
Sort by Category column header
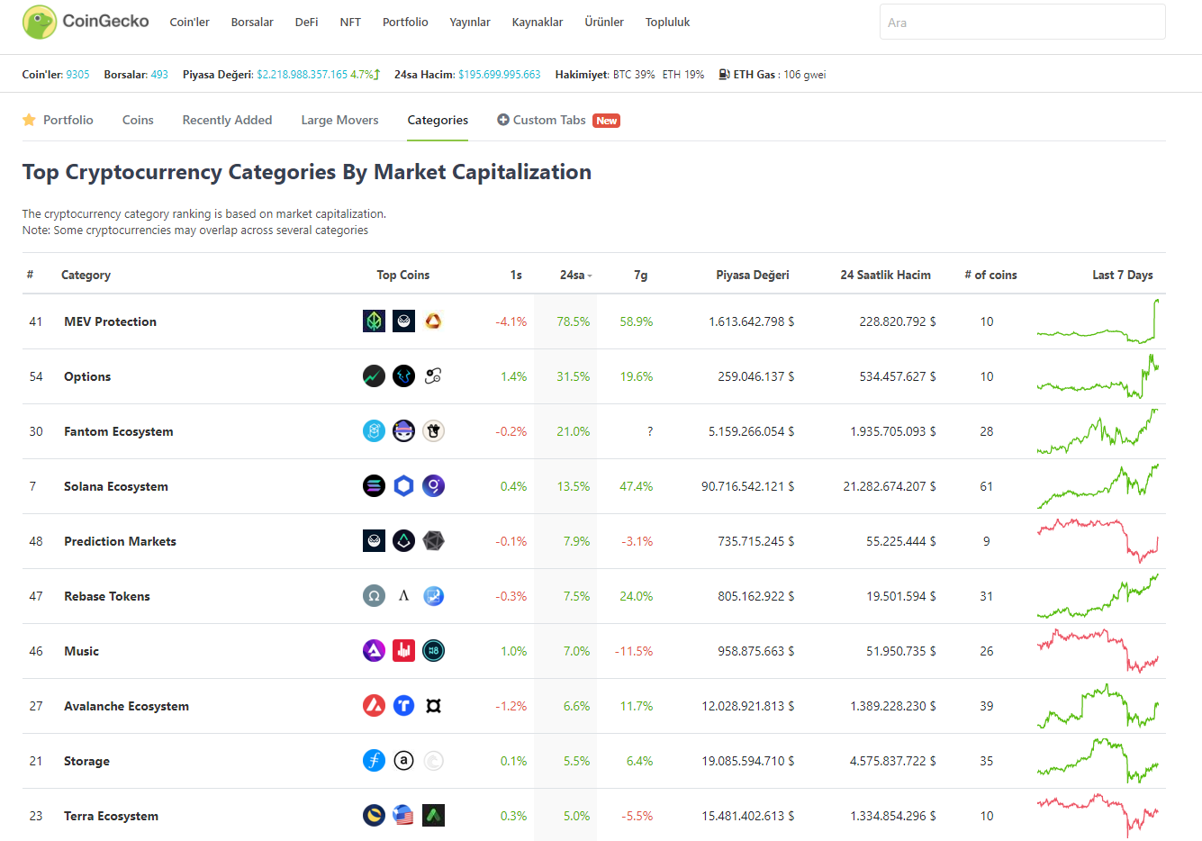click(x=86, y=275)
